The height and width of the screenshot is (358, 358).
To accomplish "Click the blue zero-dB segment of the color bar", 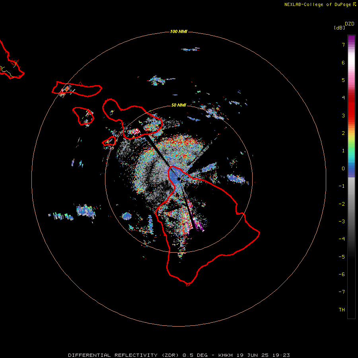I will pos(351,171).
